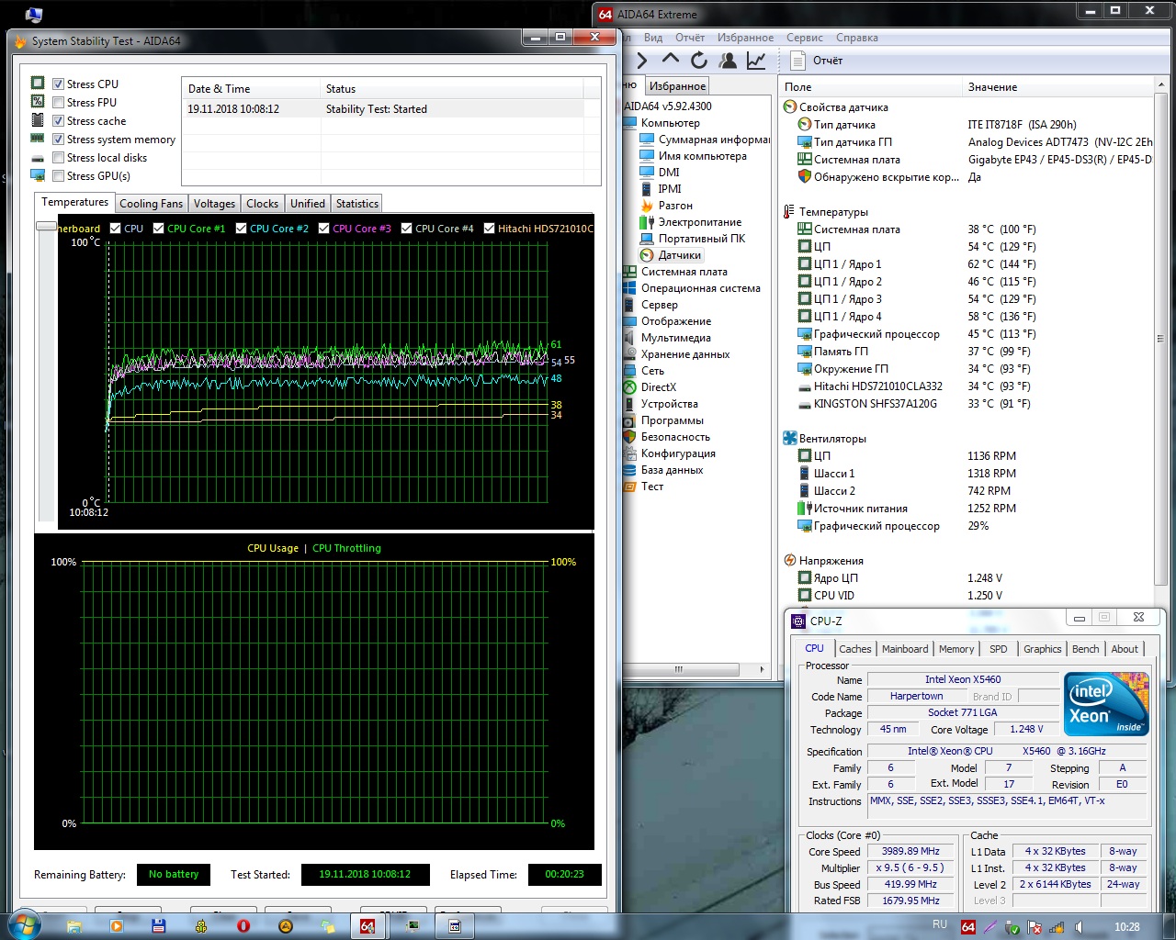
Task: Click the Refresh icon in AIDA64 toolbar
Action: (699, 61)
